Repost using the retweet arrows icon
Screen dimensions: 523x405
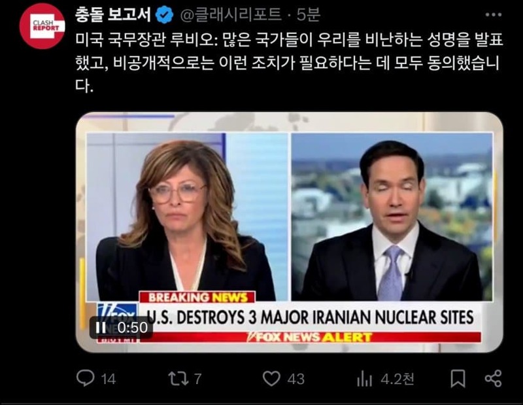[178, 379]
